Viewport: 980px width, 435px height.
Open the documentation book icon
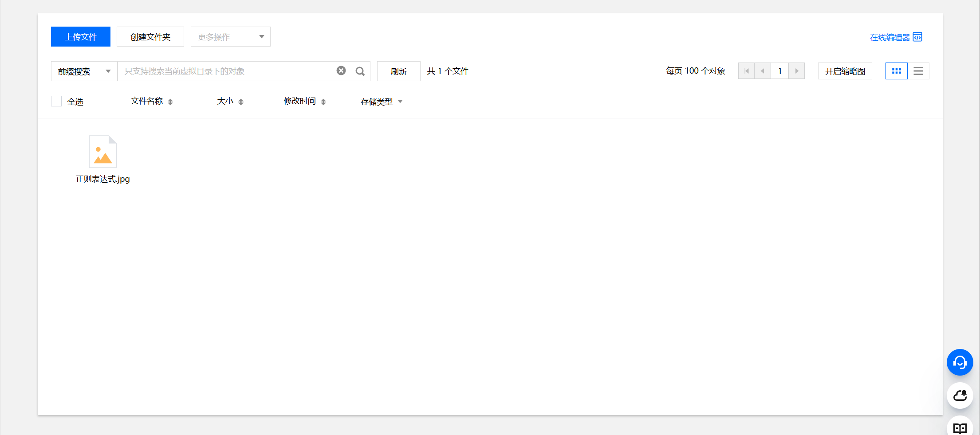960,427
